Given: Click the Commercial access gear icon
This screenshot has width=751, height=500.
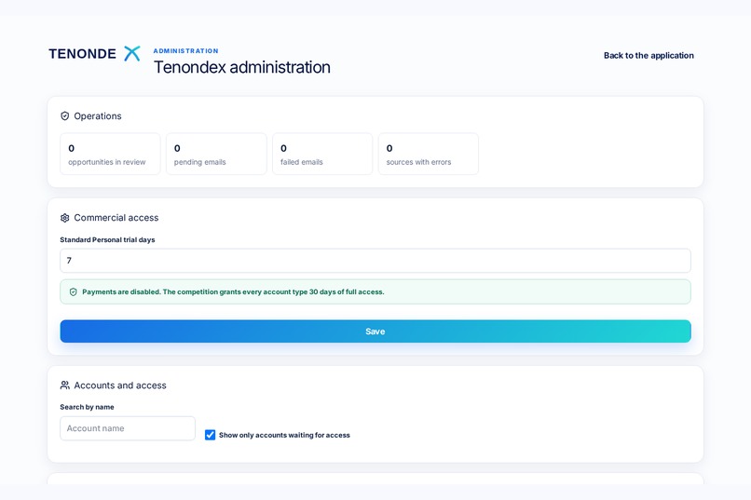Looking at the screenshot, I should click(x=64, y=218).
